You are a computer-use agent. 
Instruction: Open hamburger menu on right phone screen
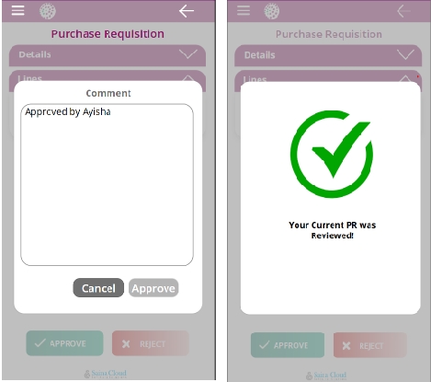244,10
